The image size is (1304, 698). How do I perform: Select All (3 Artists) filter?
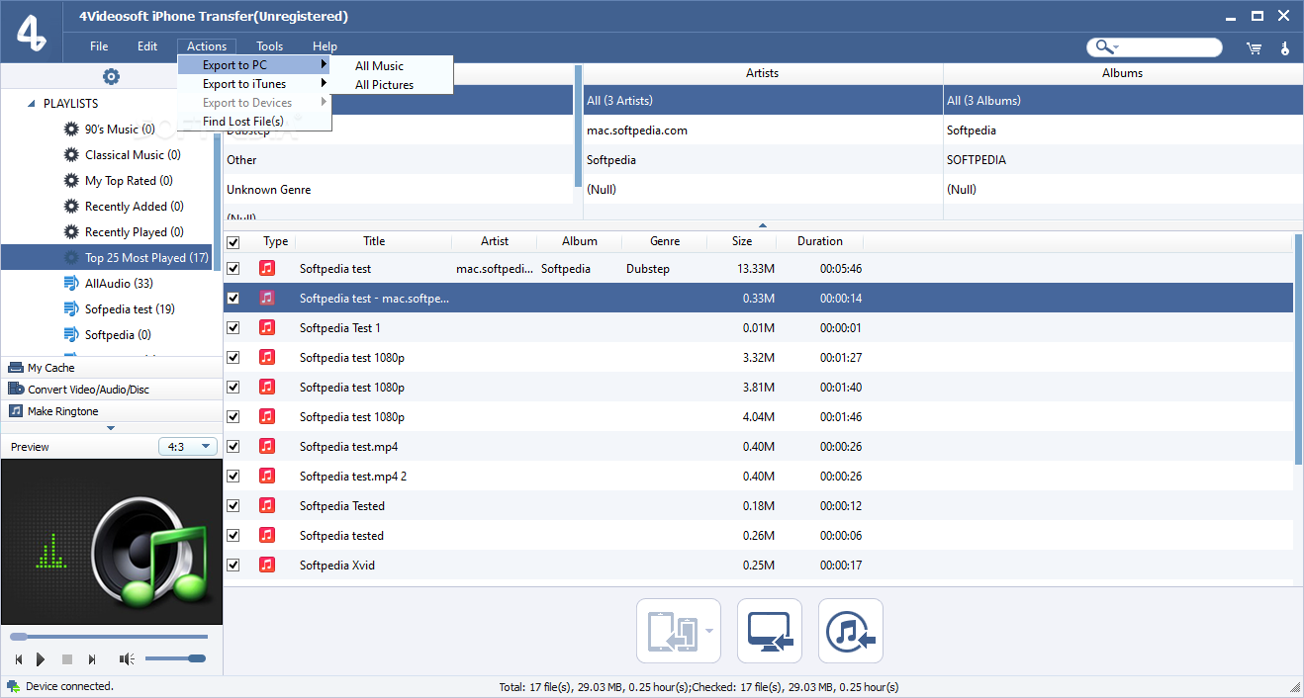coord(763,100)
